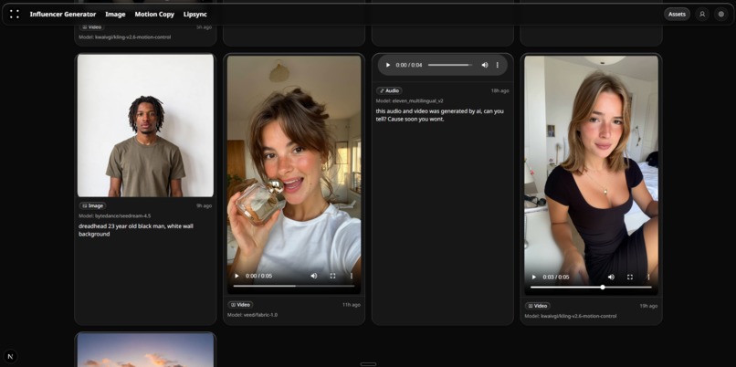Click the Image tag badge
Image resolution: width=736 pixels, height=367 pixels.
click(92, 205)
